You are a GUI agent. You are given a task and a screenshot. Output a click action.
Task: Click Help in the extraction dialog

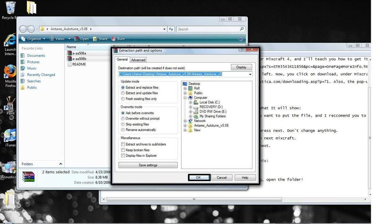pos(245,178)
